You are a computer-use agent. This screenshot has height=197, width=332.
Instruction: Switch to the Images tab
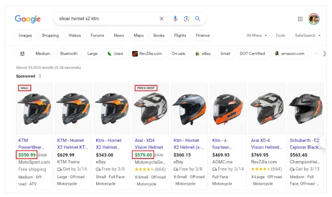tap(25, 35)
